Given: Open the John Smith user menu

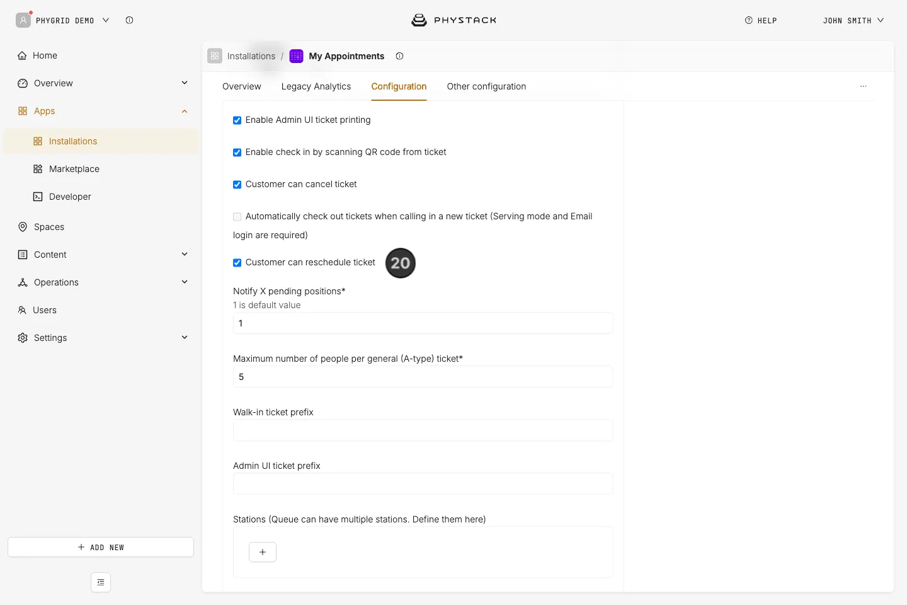Looking at the screenshot, I should pos(853,20).
